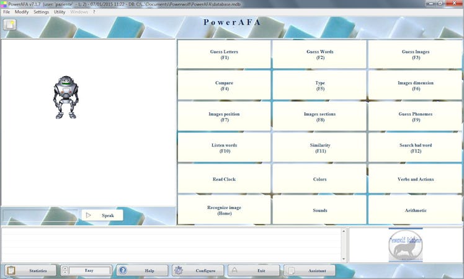Image resolution: width=464 pixels, height=279 pixels.
Task: Start the Guess Letters (F1) exercise
Action: (x=224, y=55)
